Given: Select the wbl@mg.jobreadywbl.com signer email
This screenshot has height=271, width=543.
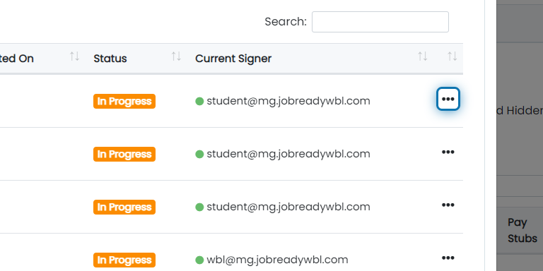Looking at the screenshot, I should click(277, 260).
